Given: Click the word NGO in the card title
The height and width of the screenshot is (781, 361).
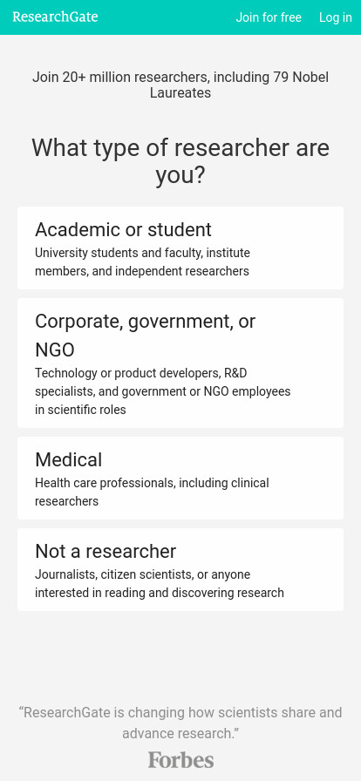Looking at the screenshot, I should point(55,350).
